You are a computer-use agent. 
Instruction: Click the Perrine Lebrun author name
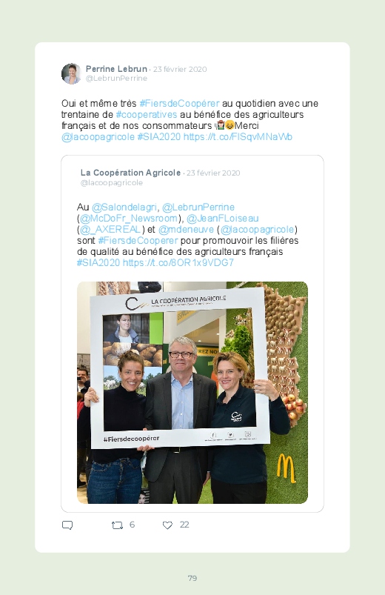pyautogui.click(x=116, y=69)
